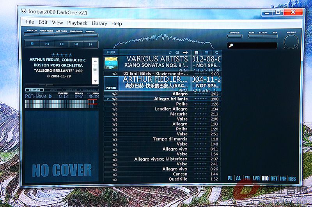The image size is (312, 207).
Task: Click the Add Loc. button
Action: pos(90,35)
